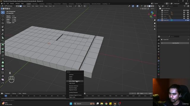
Task: Select the Select Box tool
Action: (3, 12)
